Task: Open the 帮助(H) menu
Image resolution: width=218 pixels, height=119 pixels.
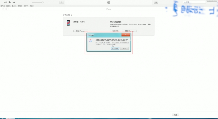Action: pos(32,6)
